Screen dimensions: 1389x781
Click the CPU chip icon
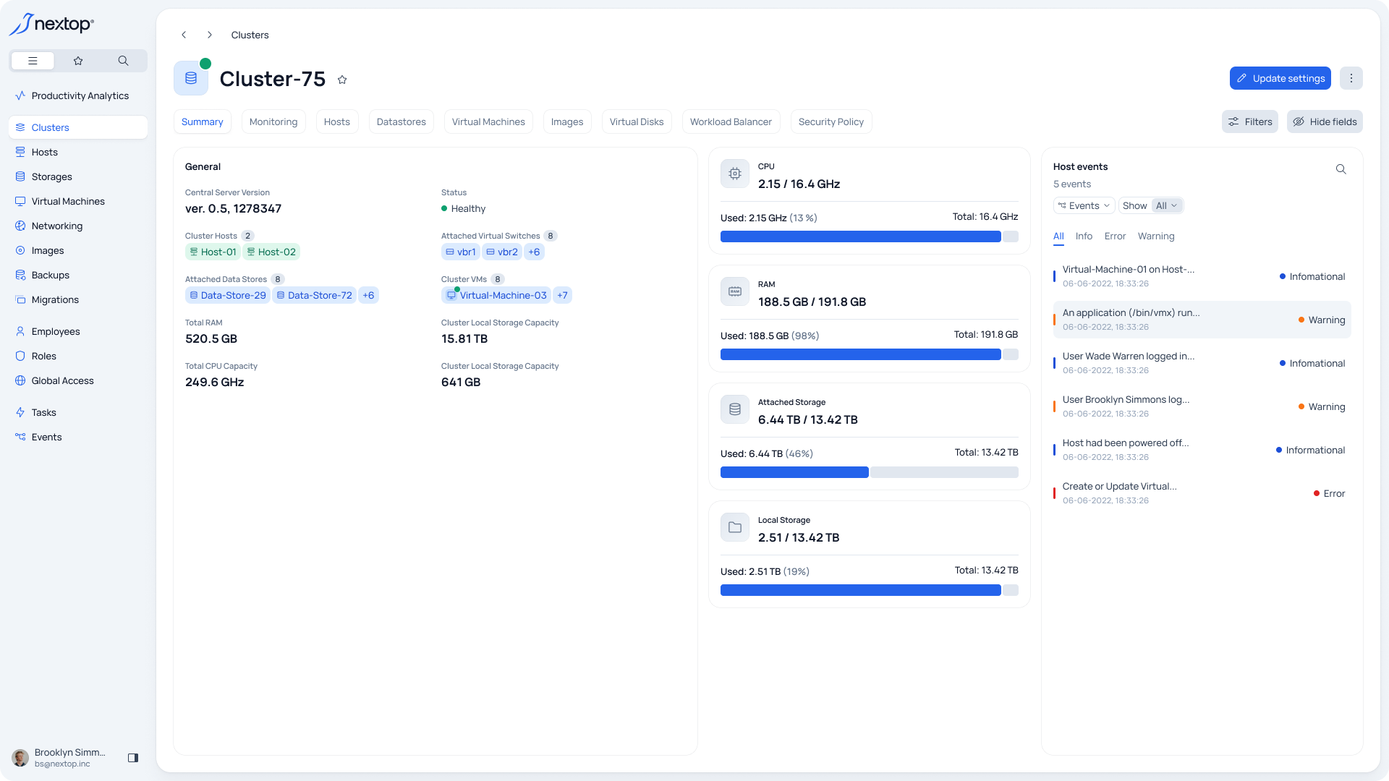tap(735, 174)
